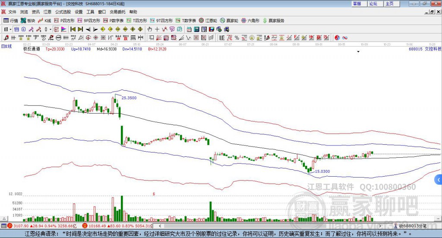Open the 工具 menu
Viewport: 442px width, 238px height.
tap(90, 12)
